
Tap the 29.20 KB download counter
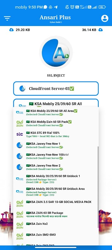click(x=23, y=30)
